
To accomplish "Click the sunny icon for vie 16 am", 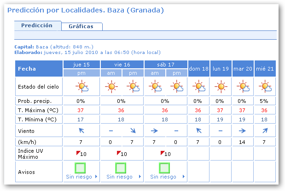I will 111,87.
